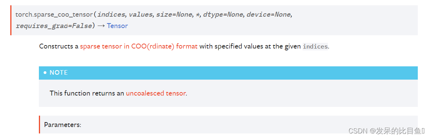
Task: Click the blue NOTE header bar
Action: pos(228,73)
